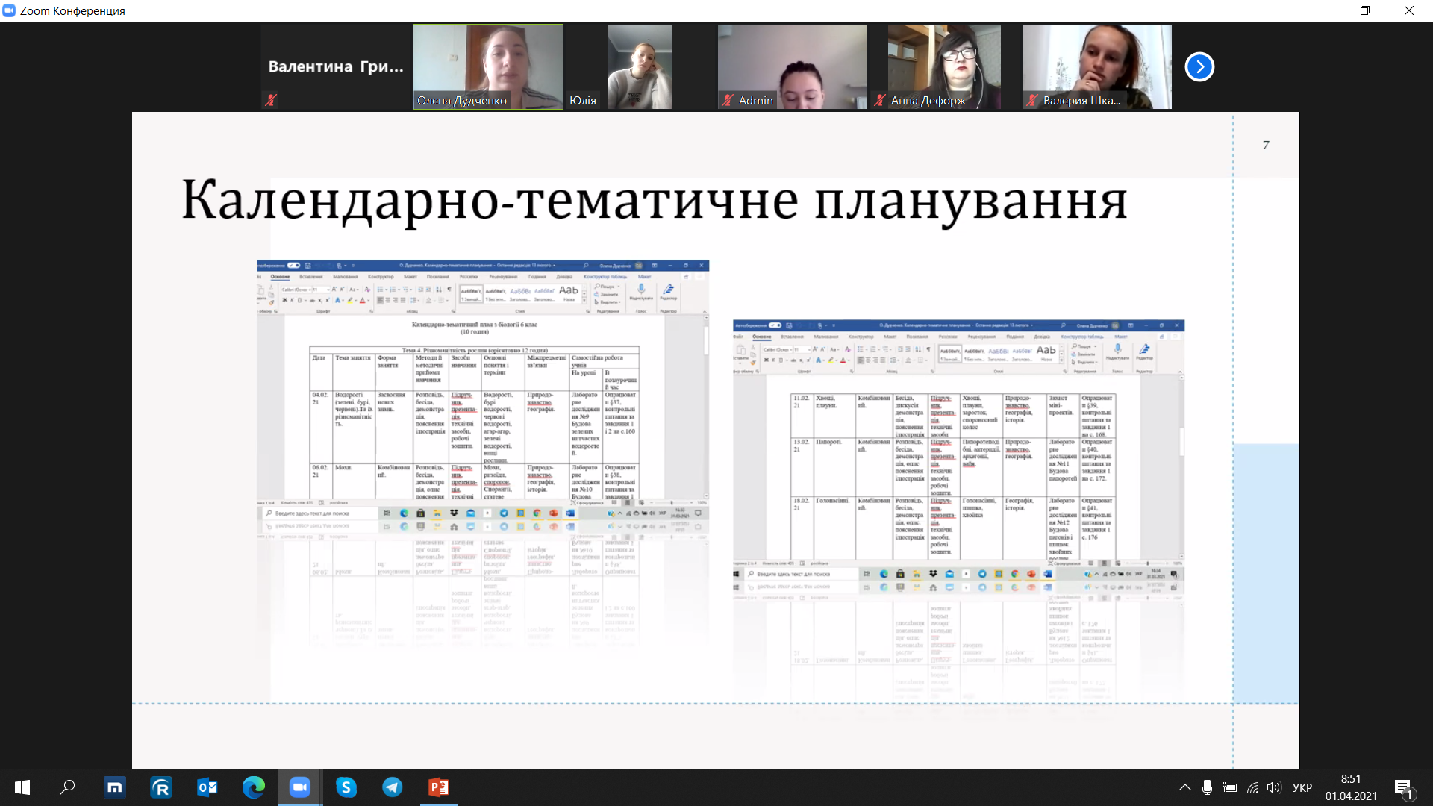Click Анна Дефорж's muted microphone indicator
Screen dimensions: 1433x806
(x=880, y=100)
